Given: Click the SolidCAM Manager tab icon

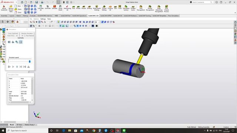Looking at the screenshot, I should [17, 22].
